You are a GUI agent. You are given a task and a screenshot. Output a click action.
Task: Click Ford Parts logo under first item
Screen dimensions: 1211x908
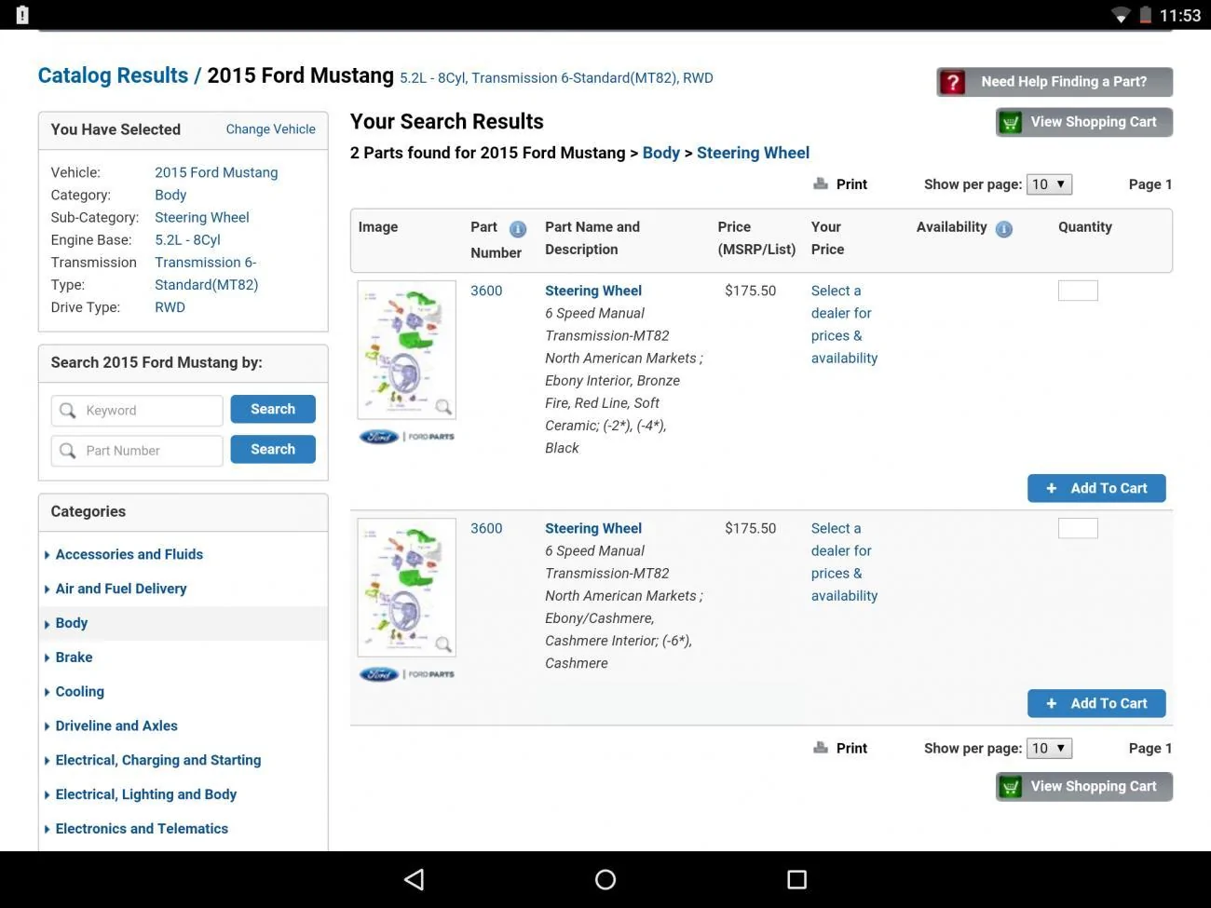coord(407,437)
